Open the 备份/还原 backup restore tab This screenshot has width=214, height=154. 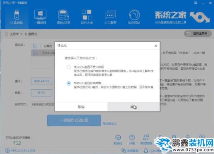[64, 17]
